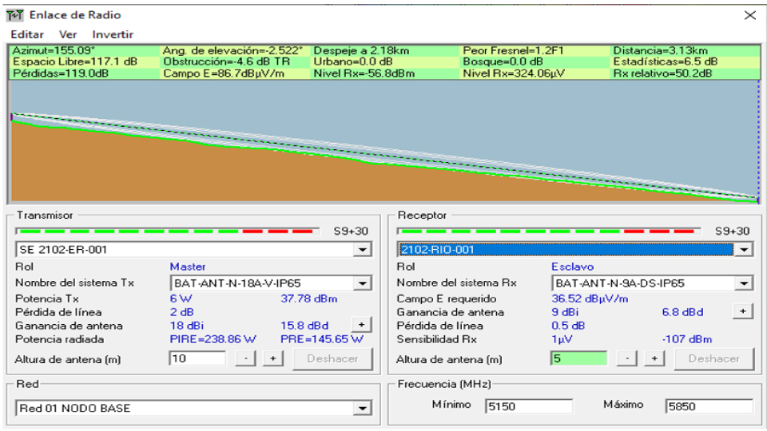
Task: Click the -107 dBm sensitivity value
Action: tap(687, 339)
